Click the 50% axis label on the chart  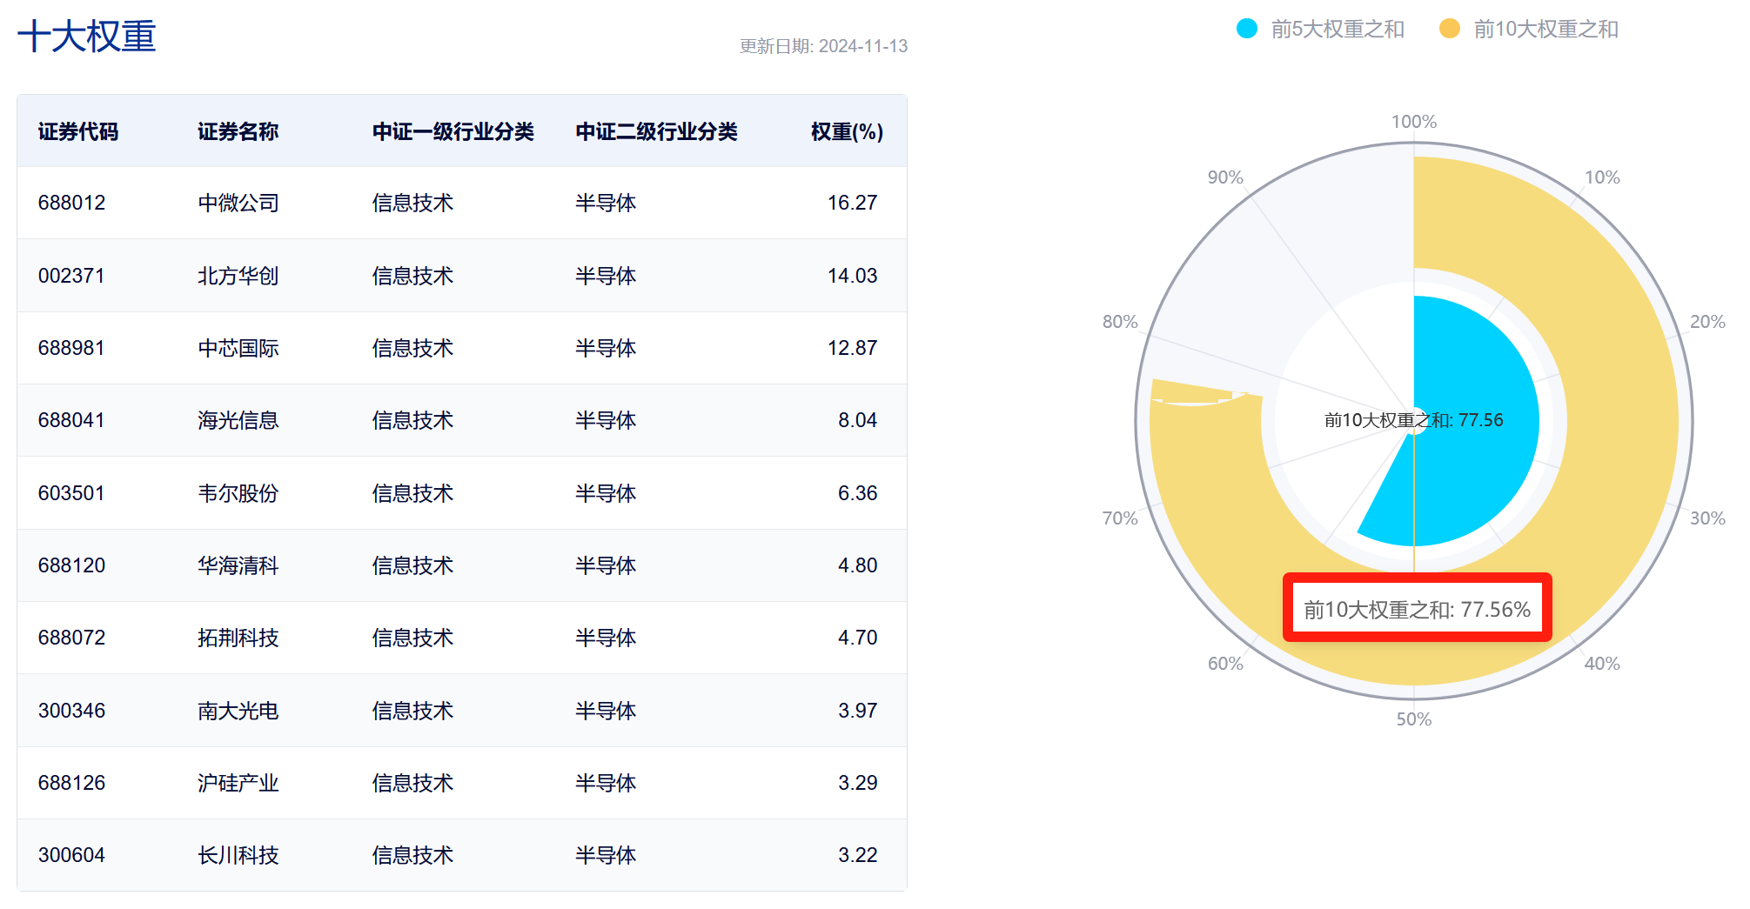point(1414,719)
